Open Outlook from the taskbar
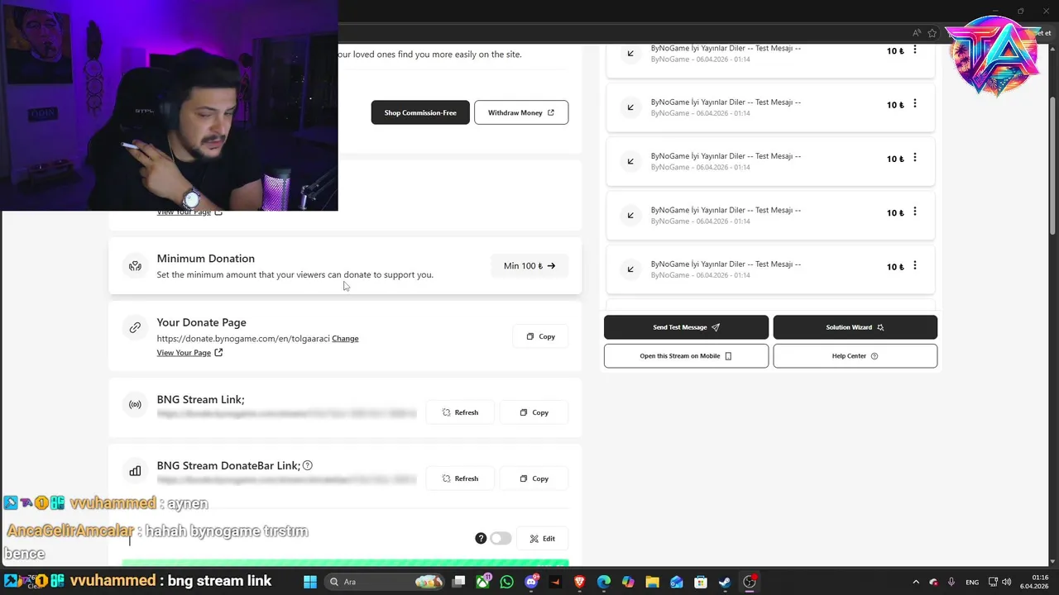1059x595 pixels. [676, 582]
